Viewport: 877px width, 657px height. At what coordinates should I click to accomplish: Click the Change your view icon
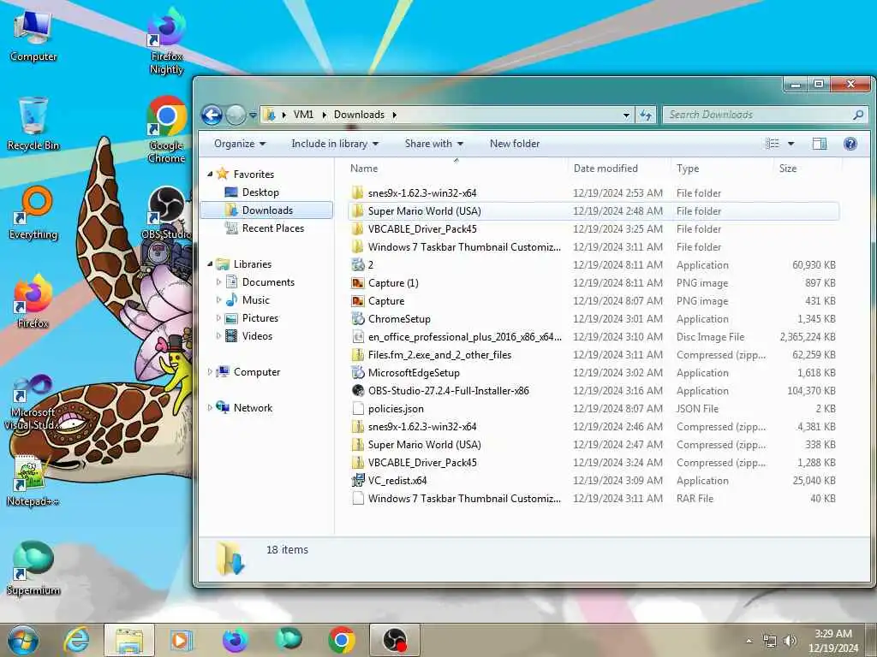pyautogui.click(x=773, y=144)
